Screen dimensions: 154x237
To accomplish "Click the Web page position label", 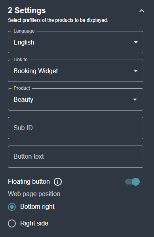I will coord(34,194).
